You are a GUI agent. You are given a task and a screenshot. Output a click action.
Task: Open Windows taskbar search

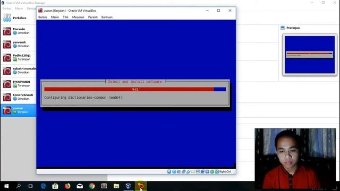pyautogui.click(x=19, y=186)
